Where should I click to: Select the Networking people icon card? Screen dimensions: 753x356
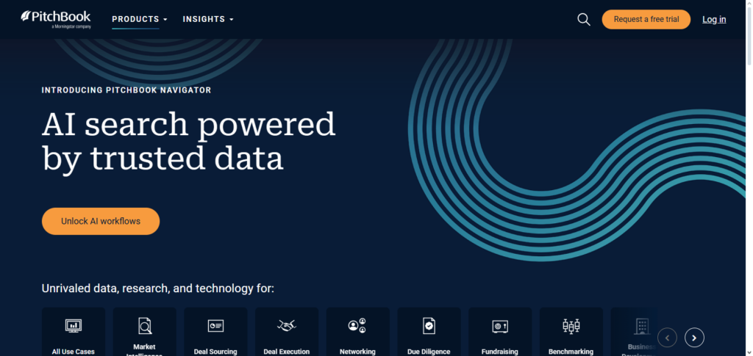[357, 326]
